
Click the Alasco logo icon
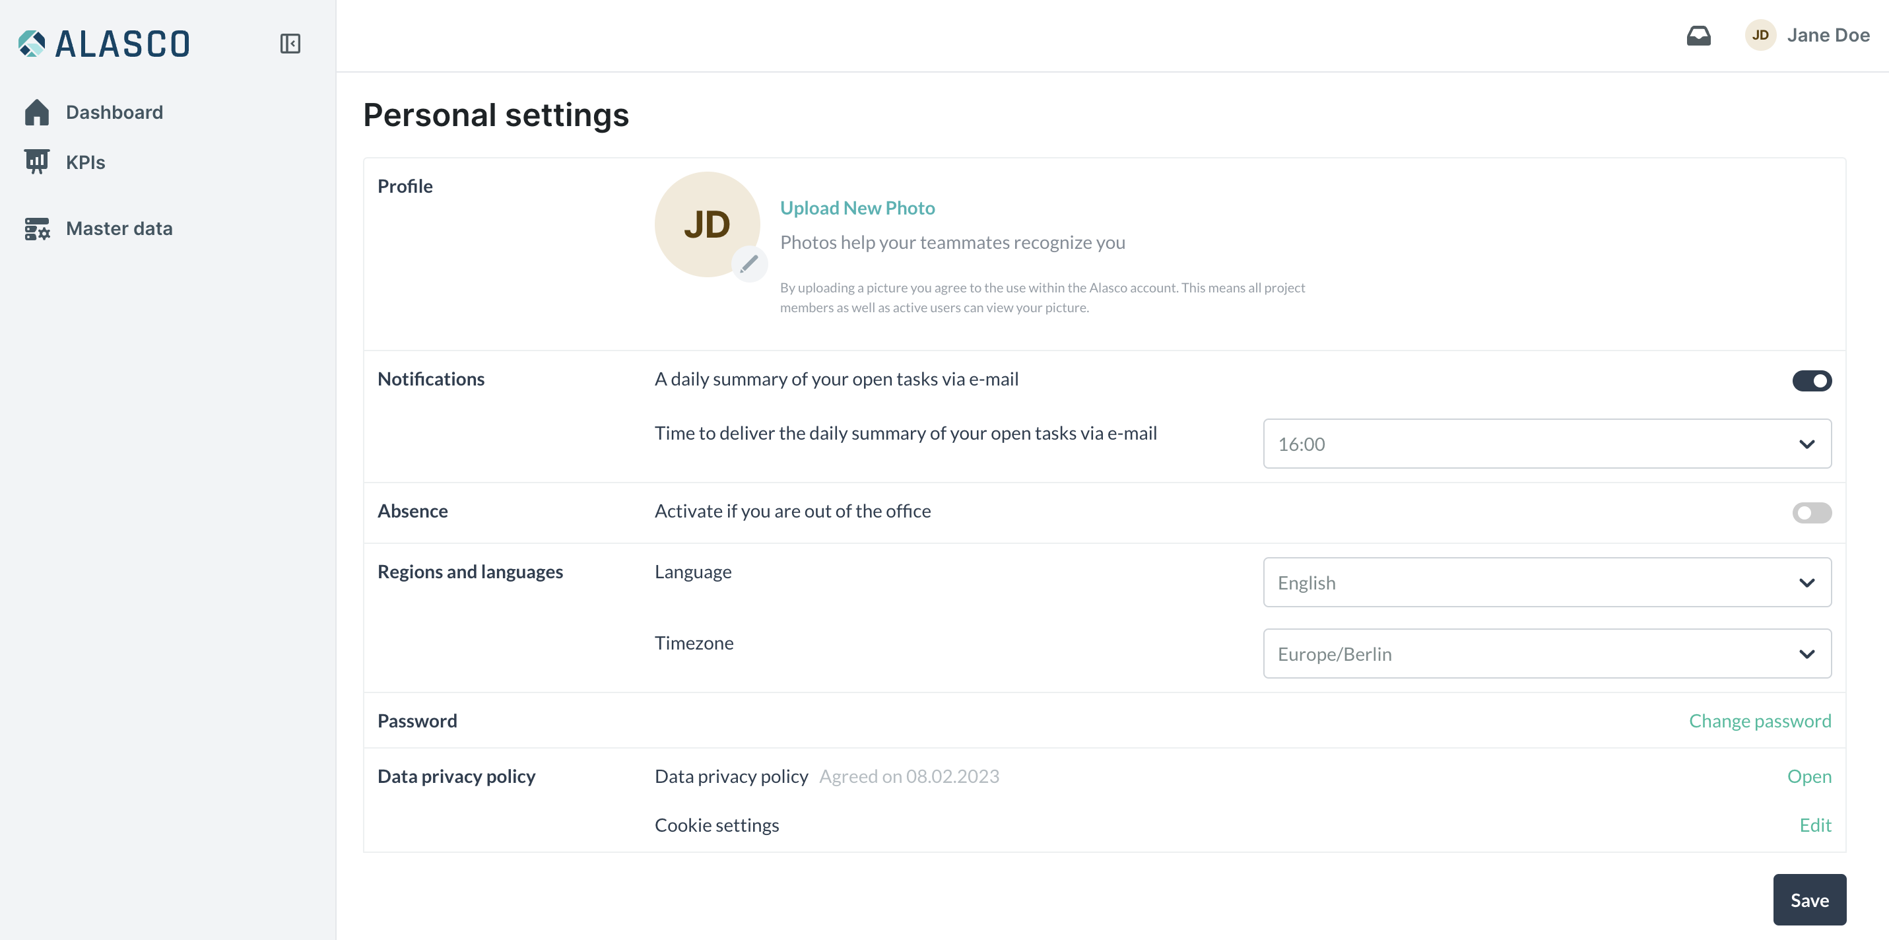(x=32, y=44)
